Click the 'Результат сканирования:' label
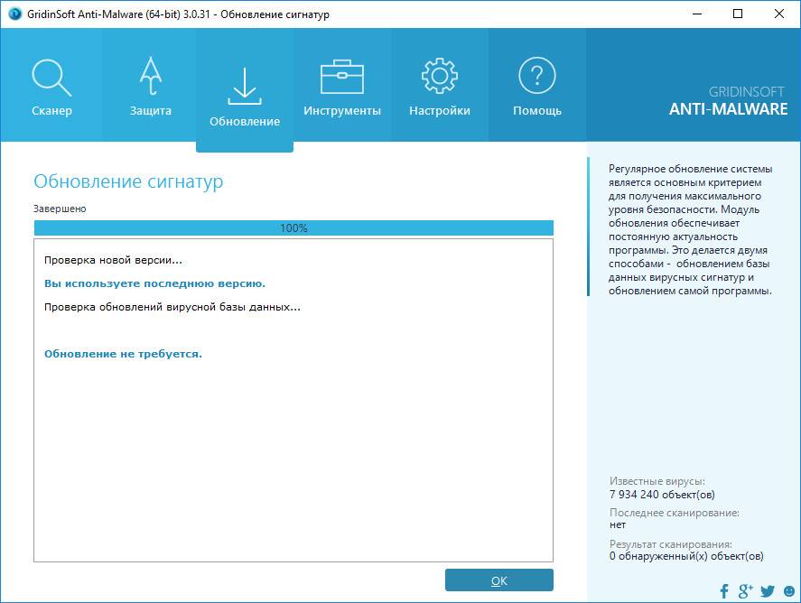 click(670, 544)
